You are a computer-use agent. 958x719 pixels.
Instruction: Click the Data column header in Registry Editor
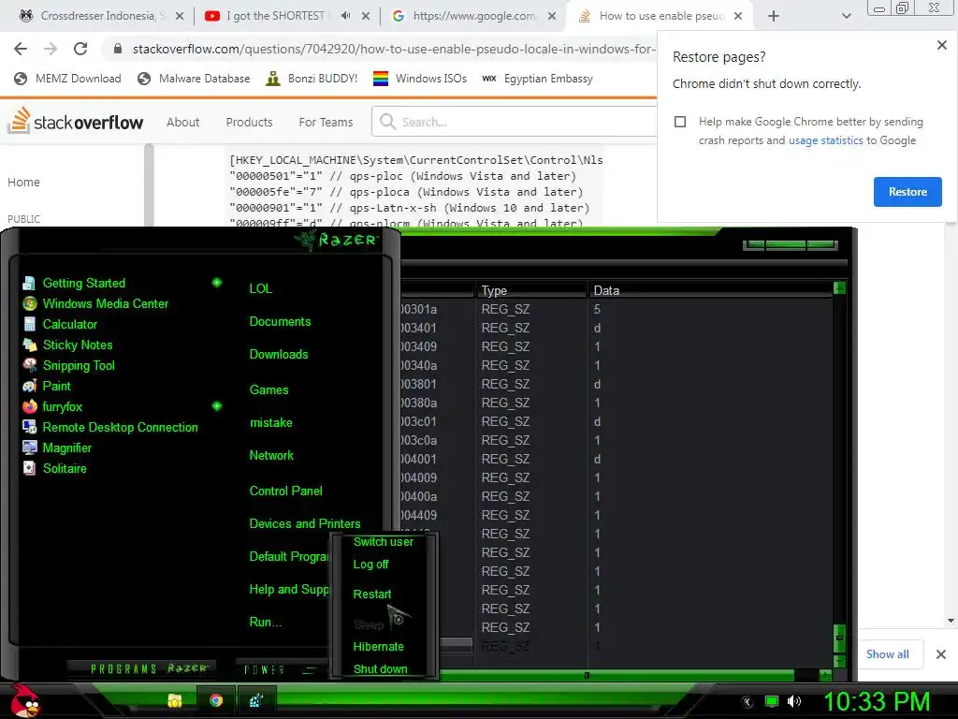tap(710, 290)
